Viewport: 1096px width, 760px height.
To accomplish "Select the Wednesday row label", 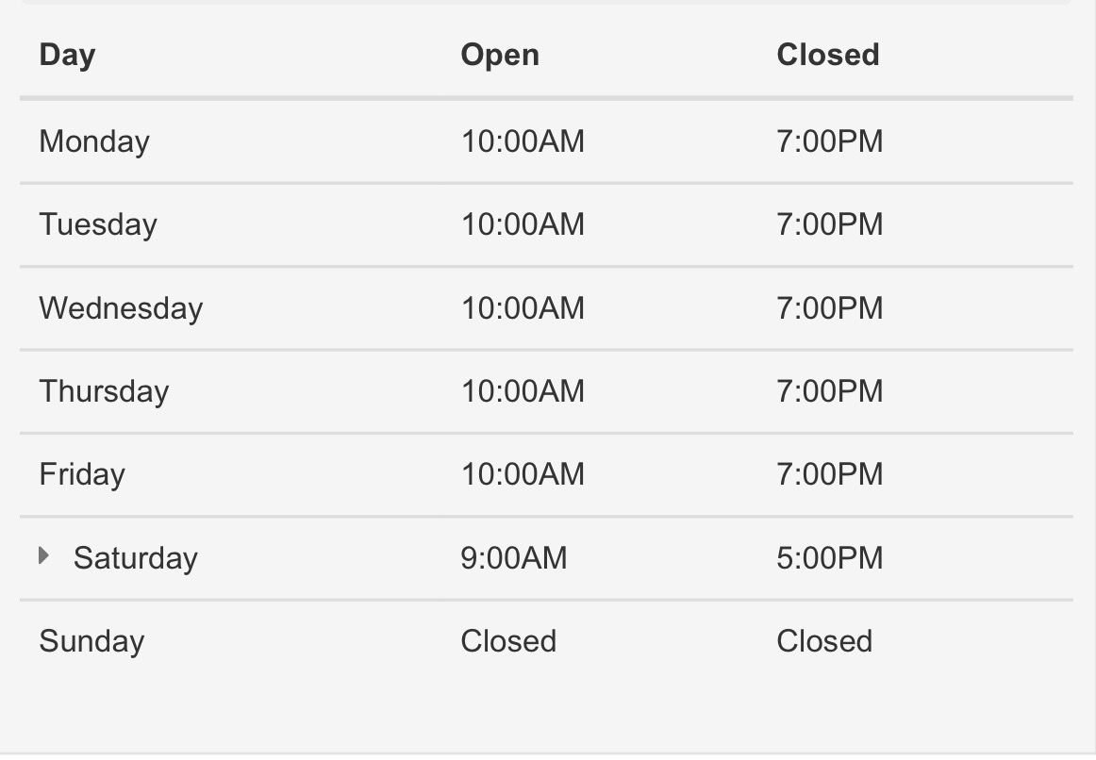I will [x=121, y=308].
